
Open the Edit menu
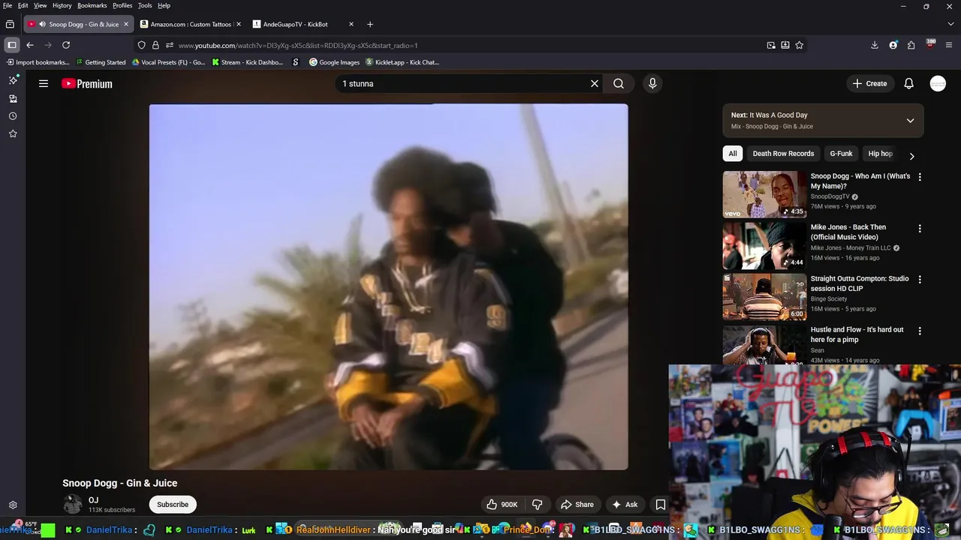click(23, 5)
